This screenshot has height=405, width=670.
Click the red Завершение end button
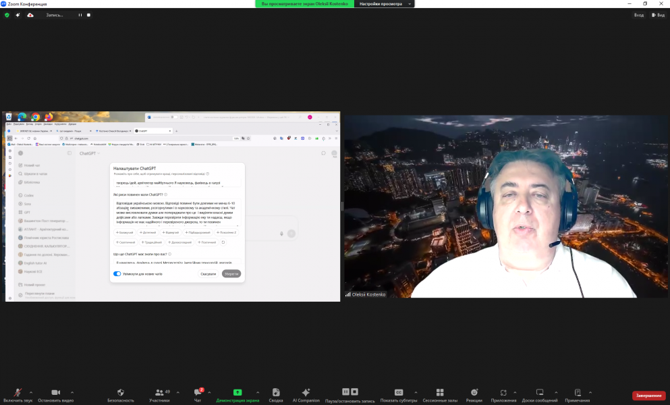point(648,396)
